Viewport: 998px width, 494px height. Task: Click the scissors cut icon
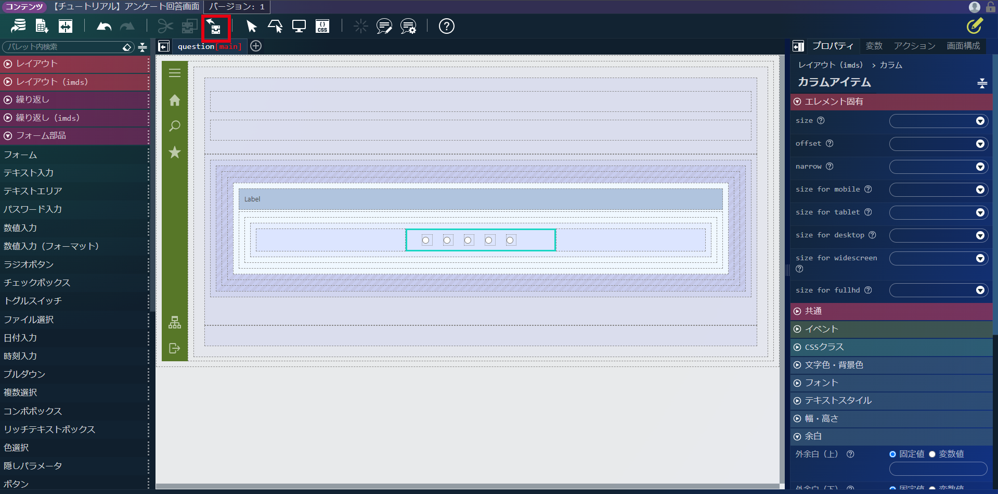coord(165,26)
